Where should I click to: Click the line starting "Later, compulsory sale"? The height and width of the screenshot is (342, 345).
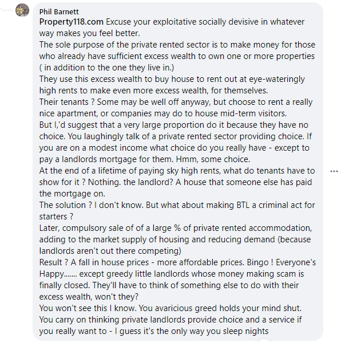pos(176,228)
